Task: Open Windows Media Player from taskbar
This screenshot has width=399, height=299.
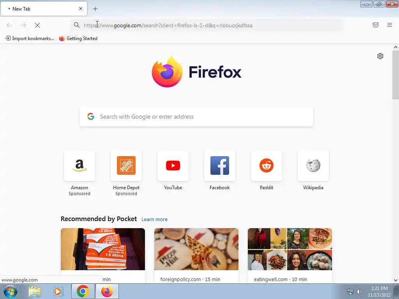Action: 58,292
